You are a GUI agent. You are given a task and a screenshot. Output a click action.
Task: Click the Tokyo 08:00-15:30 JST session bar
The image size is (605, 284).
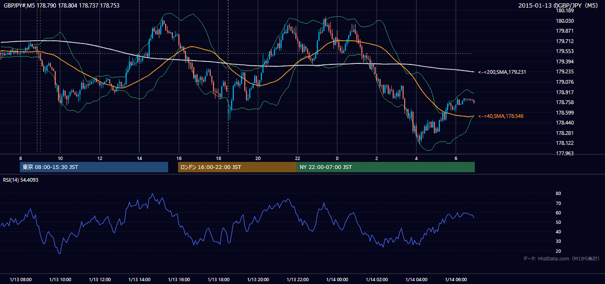coord(94,167)
